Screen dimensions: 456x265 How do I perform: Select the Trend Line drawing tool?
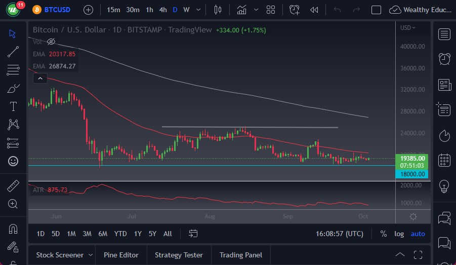13,52
